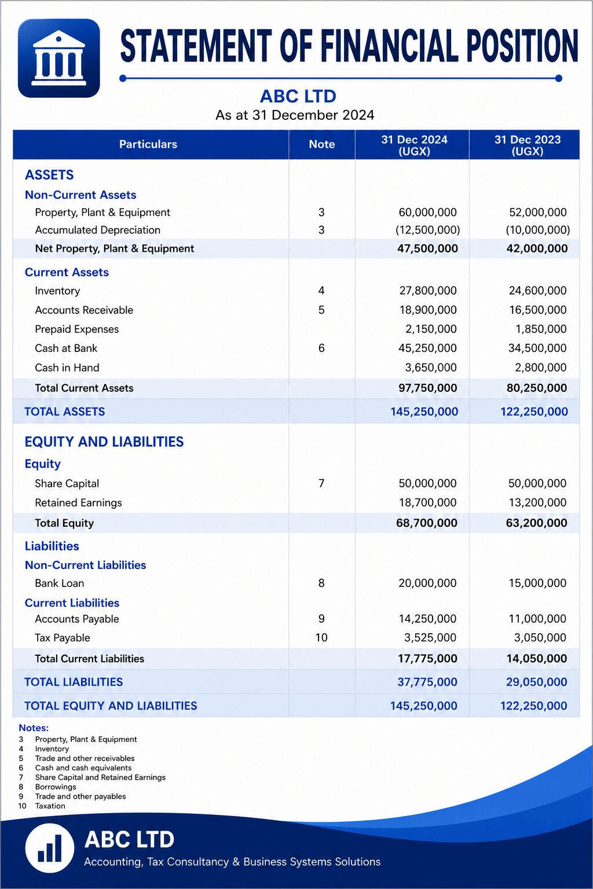The image size is (593, 889).
Task: Click the Total Equity label
Action: pos(64,523)
